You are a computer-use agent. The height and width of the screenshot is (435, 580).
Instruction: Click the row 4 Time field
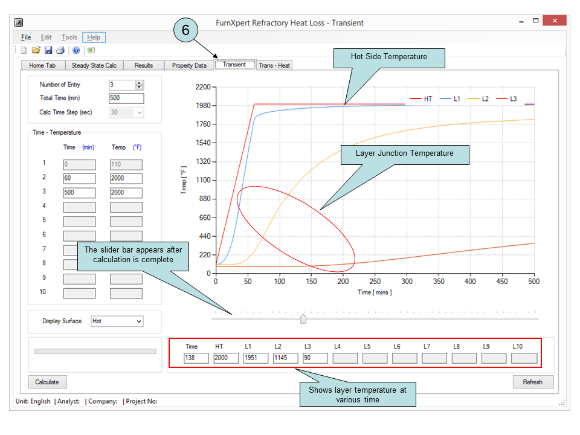(79, 207)
